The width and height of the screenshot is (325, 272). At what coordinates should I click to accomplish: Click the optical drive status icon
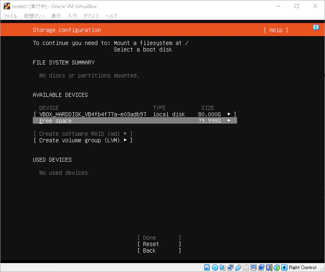point(215,268)
